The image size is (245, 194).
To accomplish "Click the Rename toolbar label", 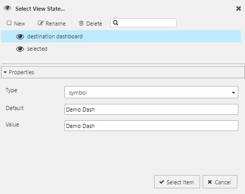I will (56, 24).
